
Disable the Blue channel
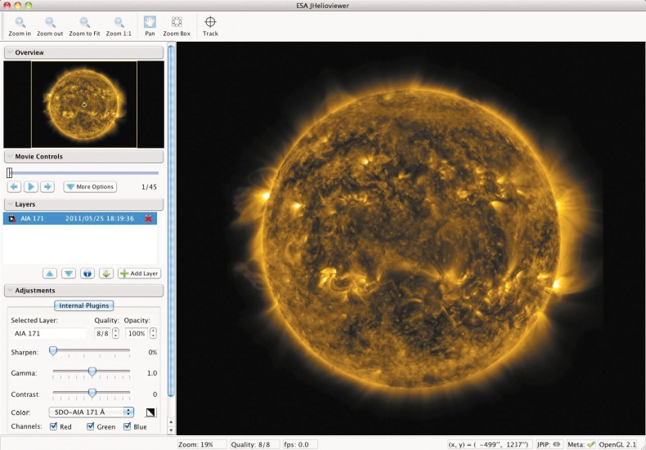pyautogui.click(x=128, y=426)
